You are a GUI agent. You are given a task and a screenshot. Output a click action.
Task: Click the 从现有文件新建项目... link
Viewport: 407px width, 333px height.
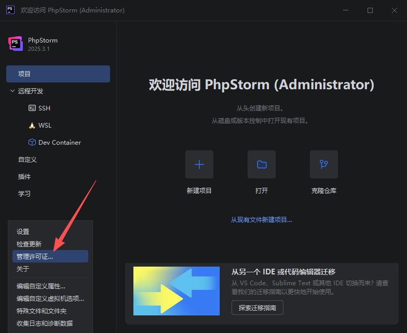tap(262, 220)
